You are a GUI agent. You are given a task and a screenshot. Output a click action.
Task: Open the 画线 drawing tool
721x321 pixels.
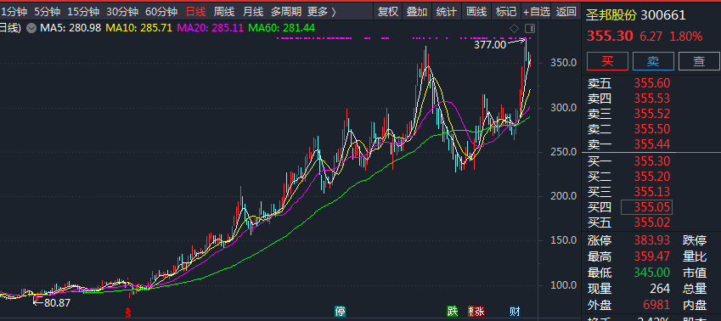pyautogui.click(x=476, y=12)
